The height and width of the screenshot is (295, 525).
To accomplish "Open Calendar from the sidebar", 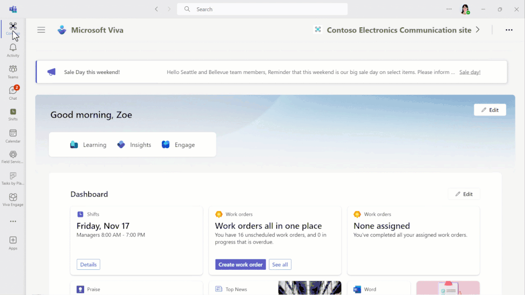I will (x=13, y=136).
